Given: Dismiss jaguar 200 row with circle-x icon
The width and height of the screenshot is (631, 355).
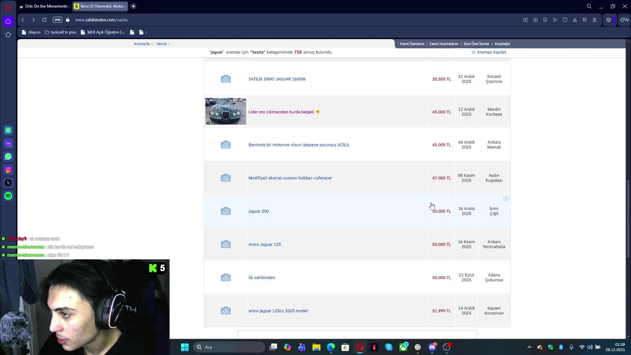Looking at the screenshot, I should click(506, 199).
